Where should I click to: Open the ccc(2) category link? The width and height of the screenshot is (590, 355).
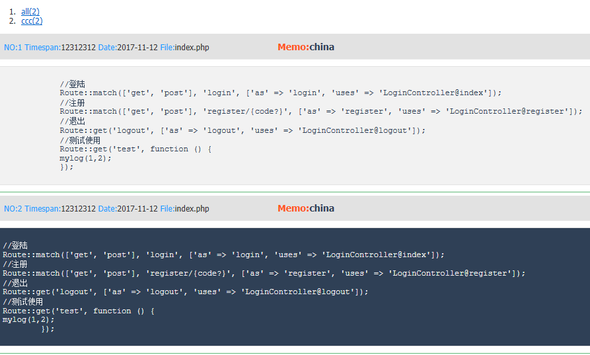tap(32, 21)
